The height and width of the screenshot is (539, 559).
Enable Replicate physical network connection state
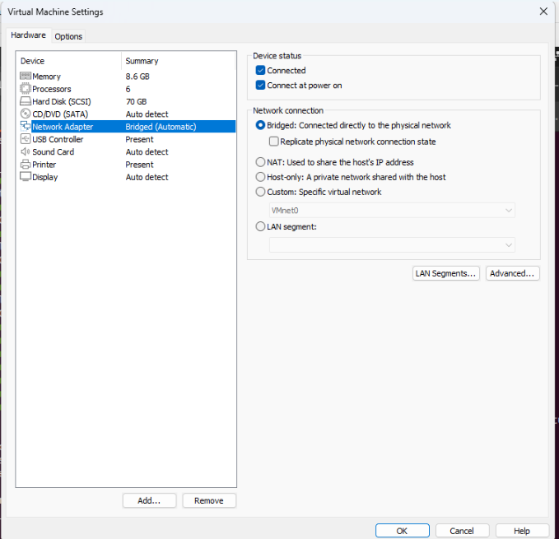(274, 142)
